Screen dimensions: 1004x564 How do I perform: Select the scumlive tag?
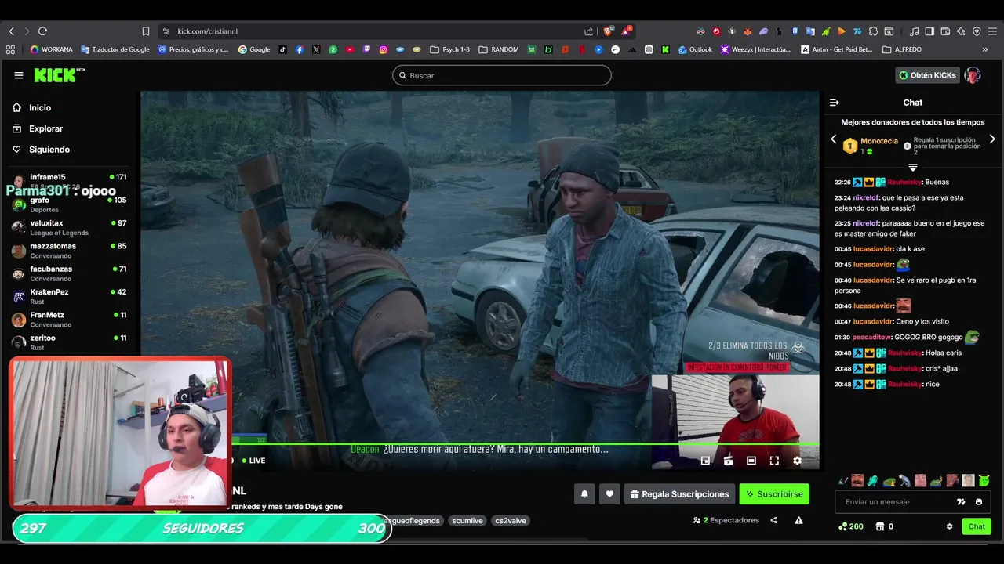[x=467, y=520]
